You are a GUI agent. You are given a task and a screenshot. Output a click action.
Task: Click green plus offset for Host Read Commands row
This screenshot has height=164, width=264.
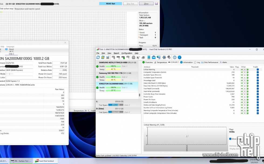[248, 89]
